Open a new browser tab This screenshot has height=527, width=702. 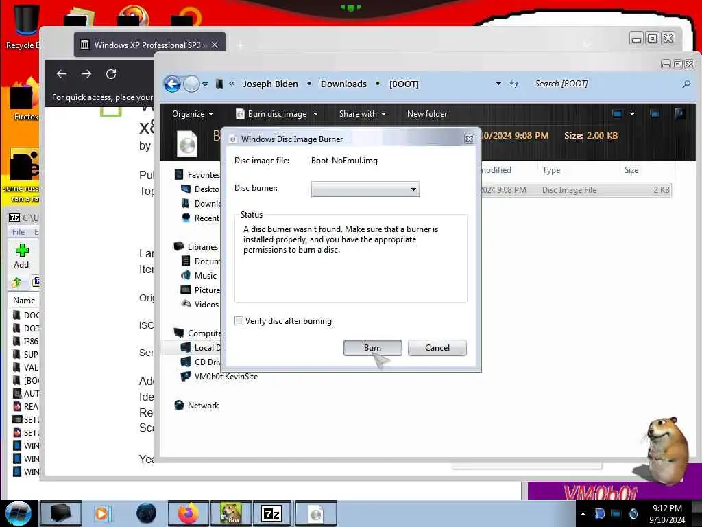point(240,45)
